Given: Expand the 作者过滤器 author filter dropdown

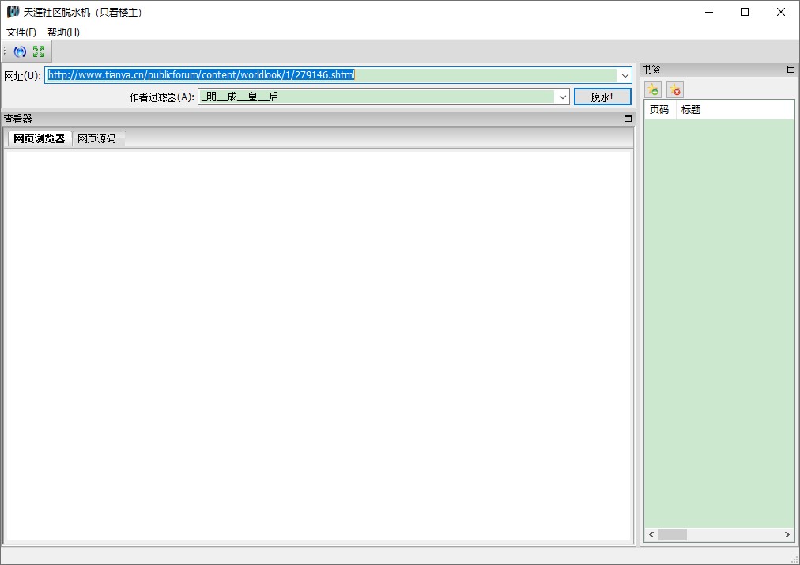Looking at the screenshot, I should coord(562,97).
